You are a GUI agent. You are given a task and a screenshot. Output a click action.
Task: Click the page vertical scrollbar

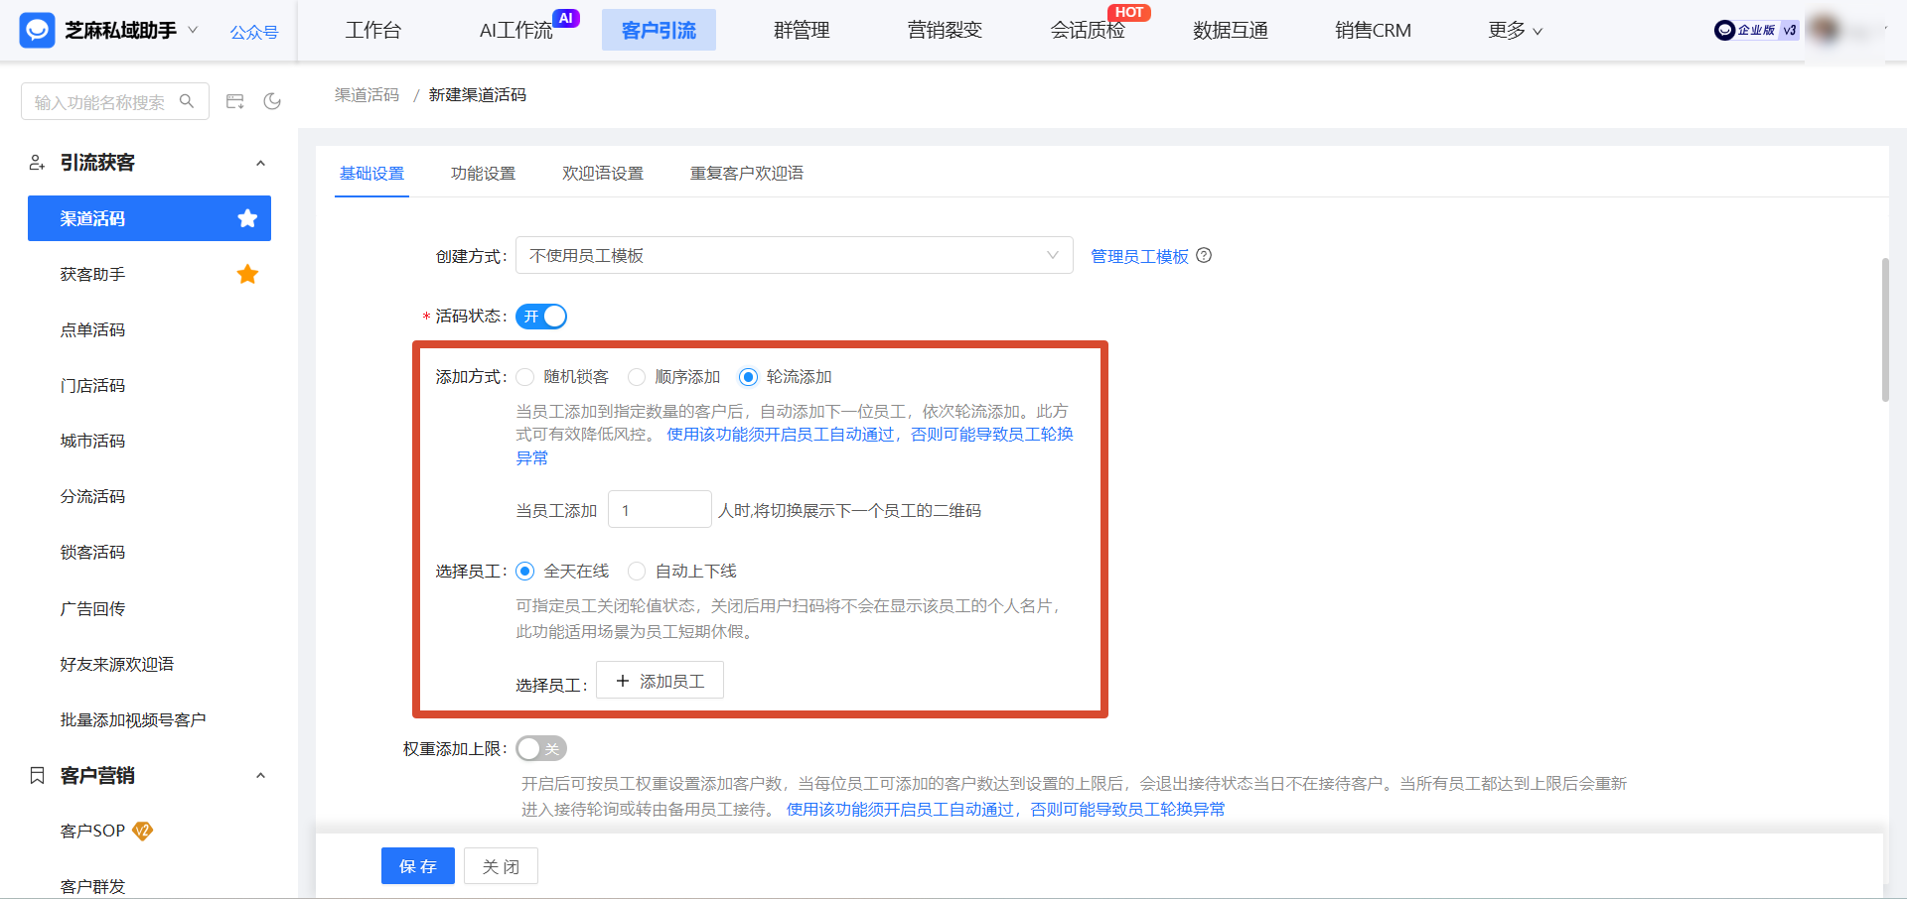[1885, 329]
